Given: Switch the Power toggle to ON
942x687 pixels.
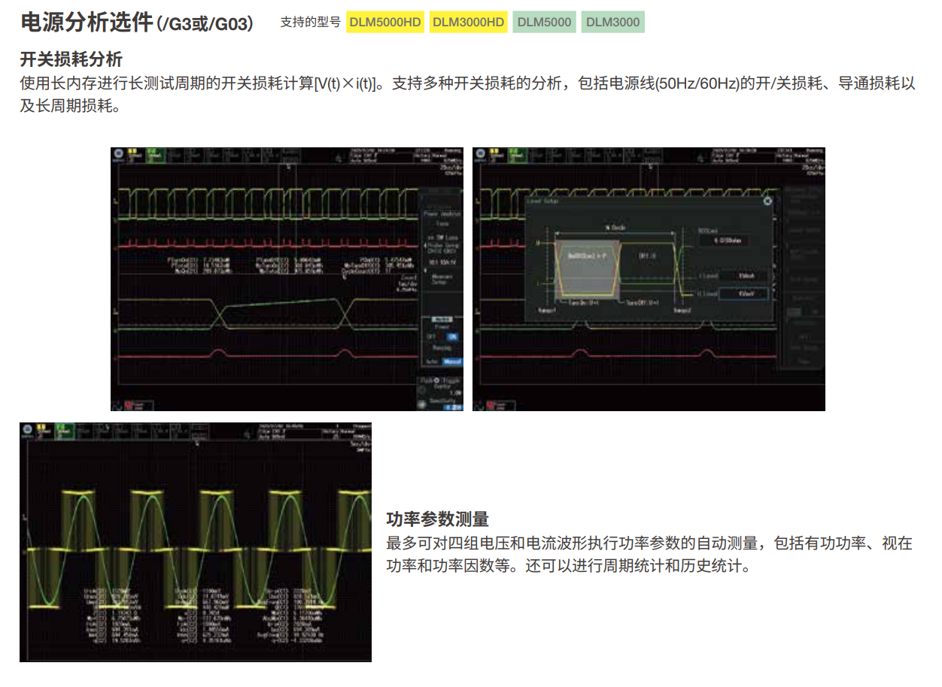Looking at the screenshot, I should [x=452, y=337].
